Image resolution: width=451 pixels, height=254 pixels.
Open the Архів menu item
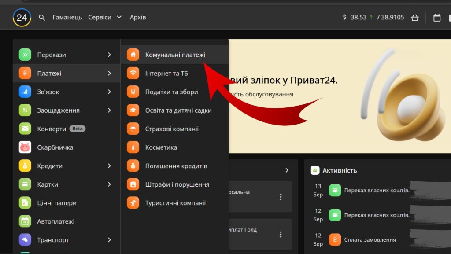click(137, 18)
